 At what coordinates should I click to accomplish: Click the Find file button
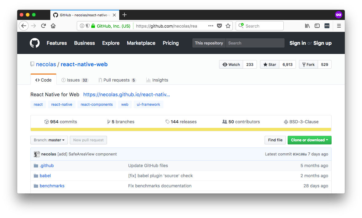pyautogui.click(x=275, y=140)
